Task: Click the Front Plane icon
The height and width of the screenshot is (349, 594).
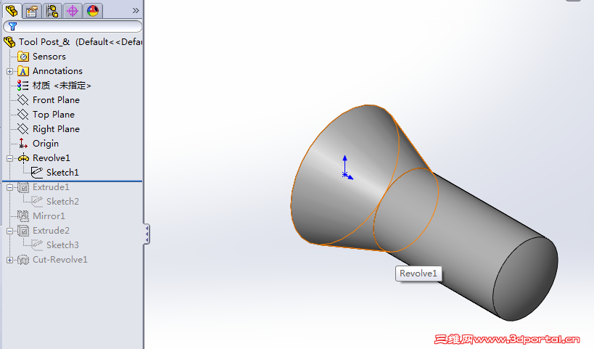Action: pos(23,100)
